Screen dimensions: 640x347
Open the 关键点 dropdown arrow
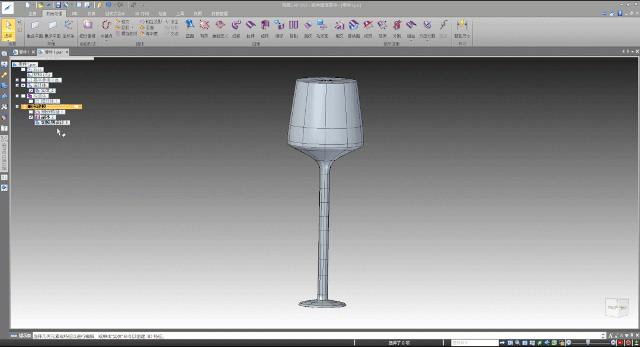pos(106,40)
